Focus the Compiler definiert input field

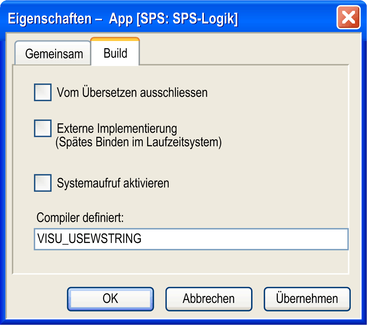pyautogui.click(x=191, y=239)
